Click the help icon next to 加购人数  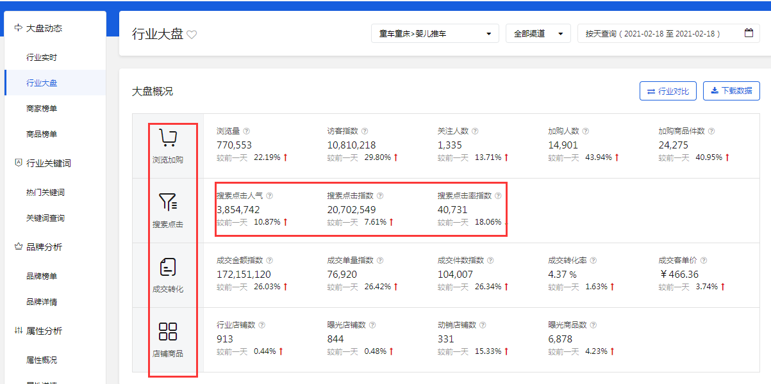click(586, 131)
